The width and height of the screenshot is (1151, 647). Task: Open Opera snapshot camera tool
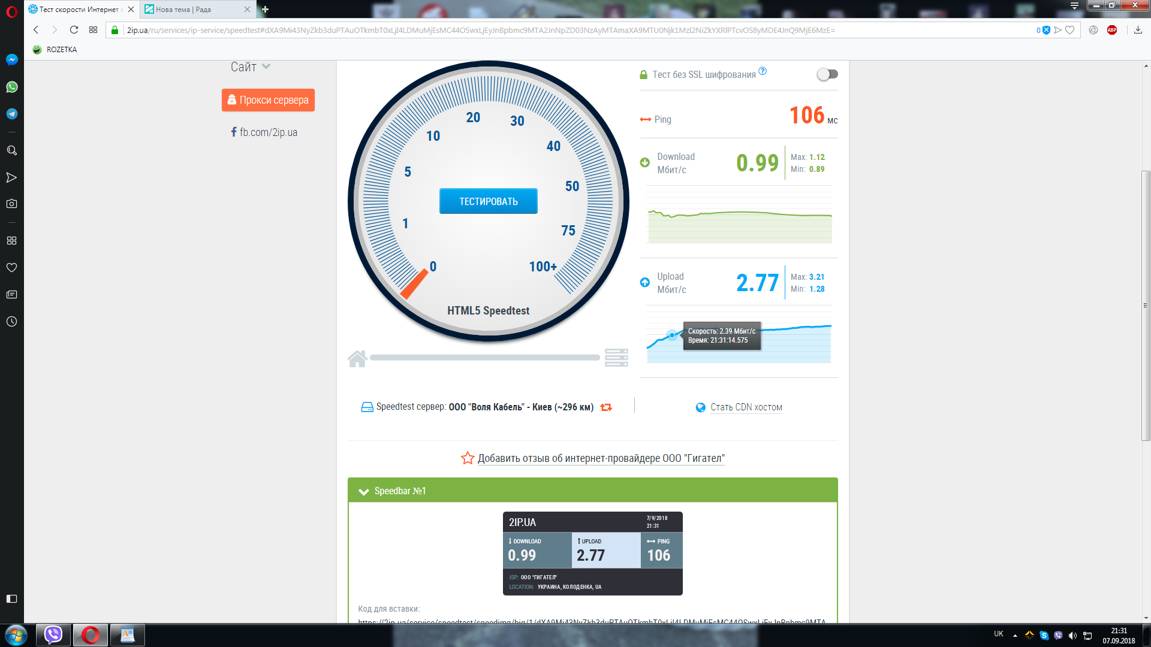[11, 204]
